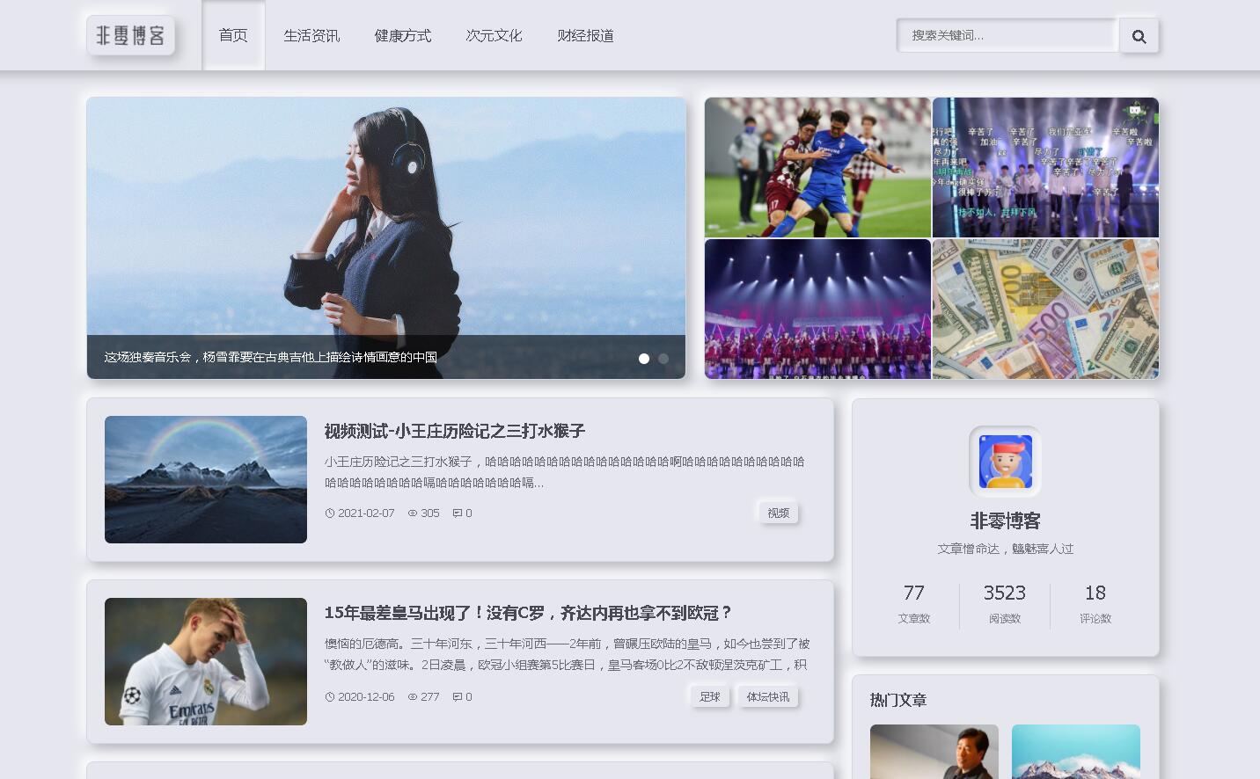Open the 财经报道 section

585,35
